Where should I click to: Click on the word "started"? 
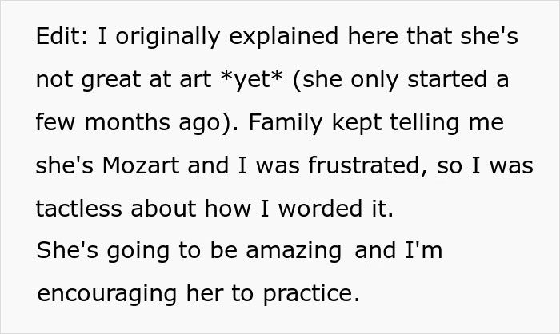pyautogui.click(x=447, y=79)
